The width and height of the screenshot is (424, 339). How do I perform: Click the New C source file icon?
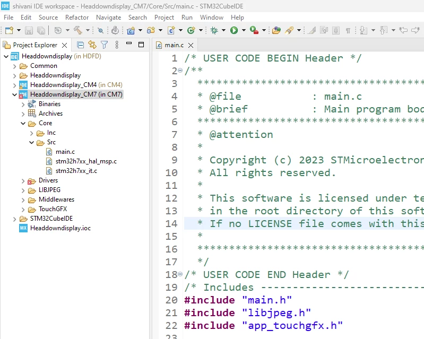point(171,30)
